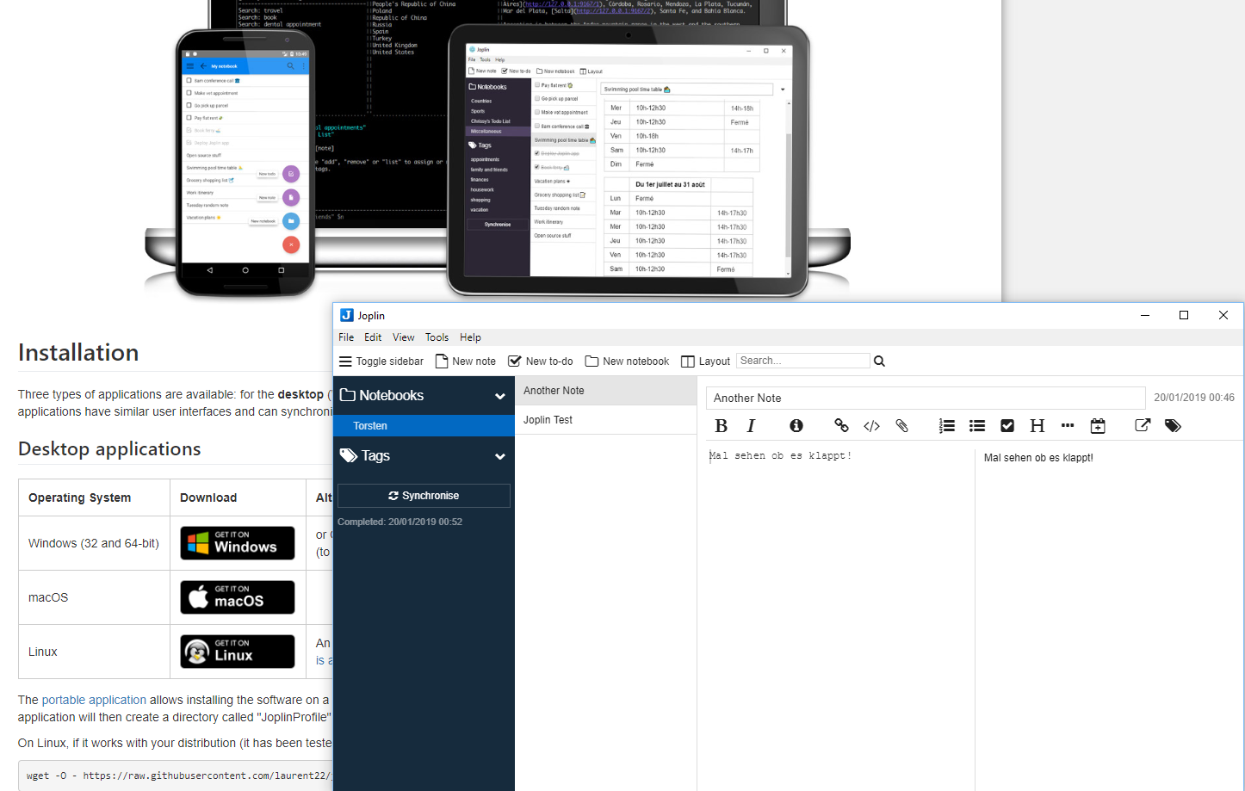Create a New to-do item
This screenshot has height=791, width=1245.
click(541, 362)
